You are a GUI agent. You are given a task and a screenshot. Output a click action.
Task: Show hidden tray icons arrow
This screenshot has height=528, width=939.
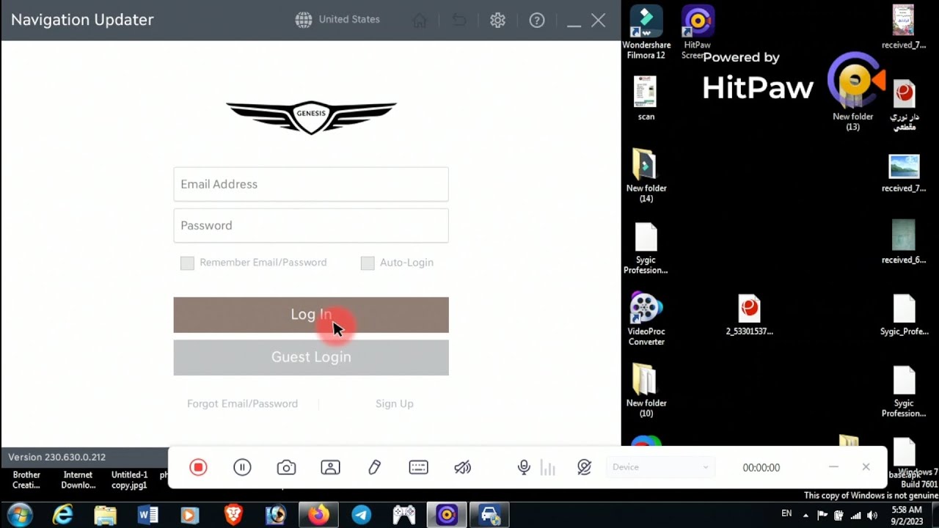coord(805,515)
